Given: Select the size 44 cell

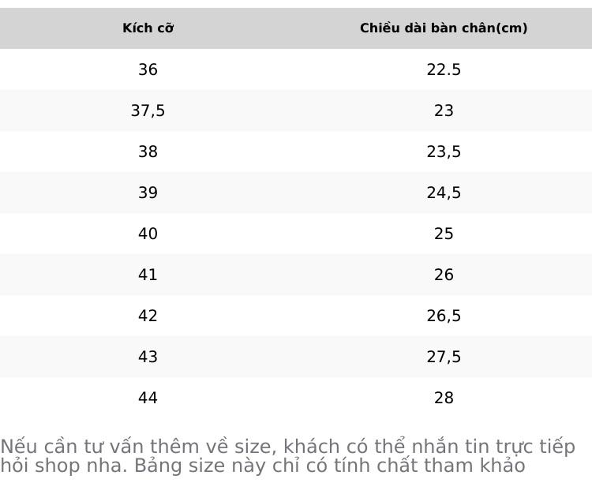Looking at the screenshot, I should pos(148,398).
